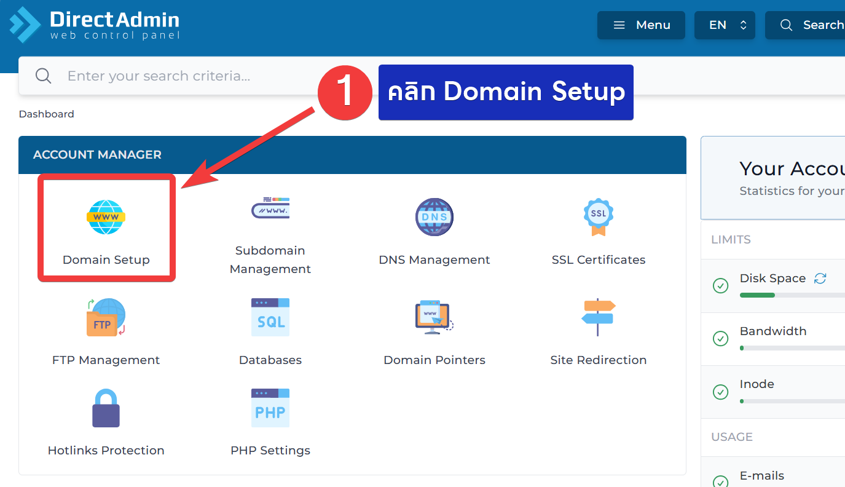Click the DirectAdmin logo
Image resolution: width=845 pixels, height=487 pixels.
[95, 25]
